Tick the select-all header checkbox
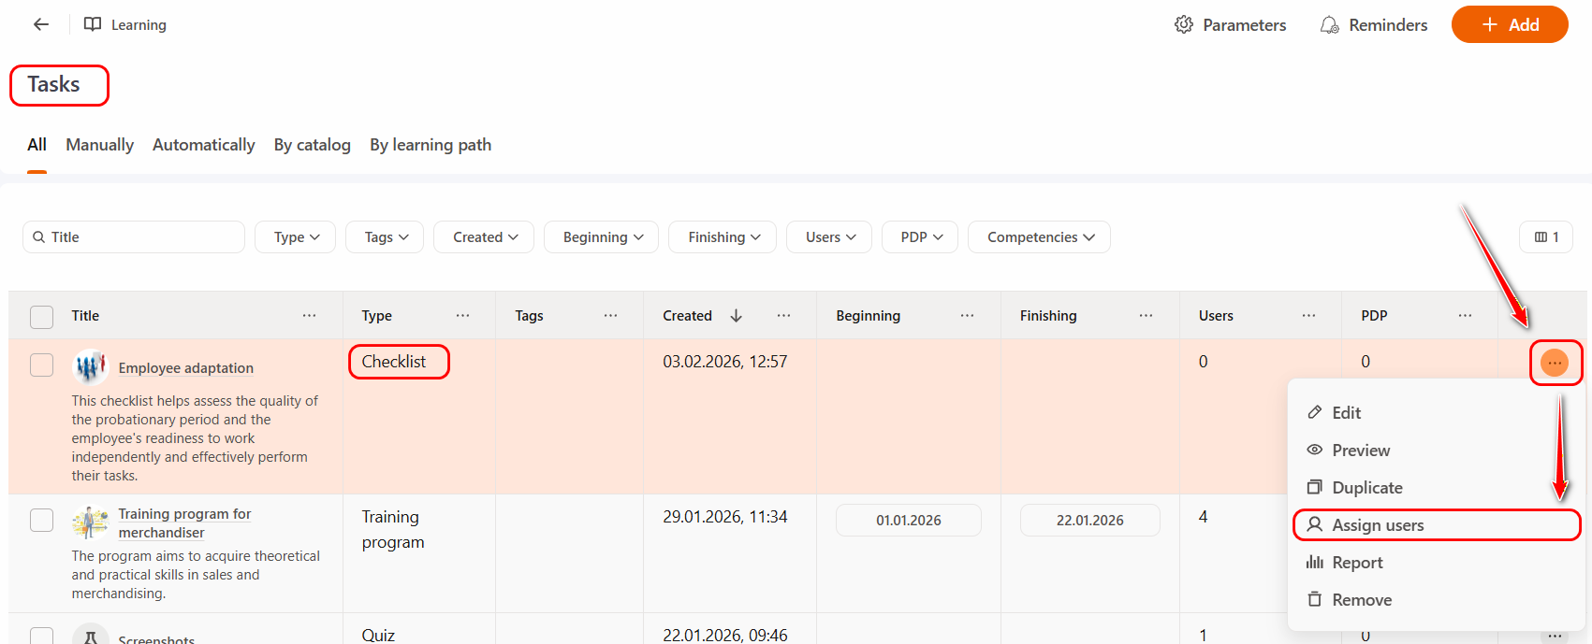Viewport: 1592px width, 644px height. pyautogui.click(x=42, y=317)
